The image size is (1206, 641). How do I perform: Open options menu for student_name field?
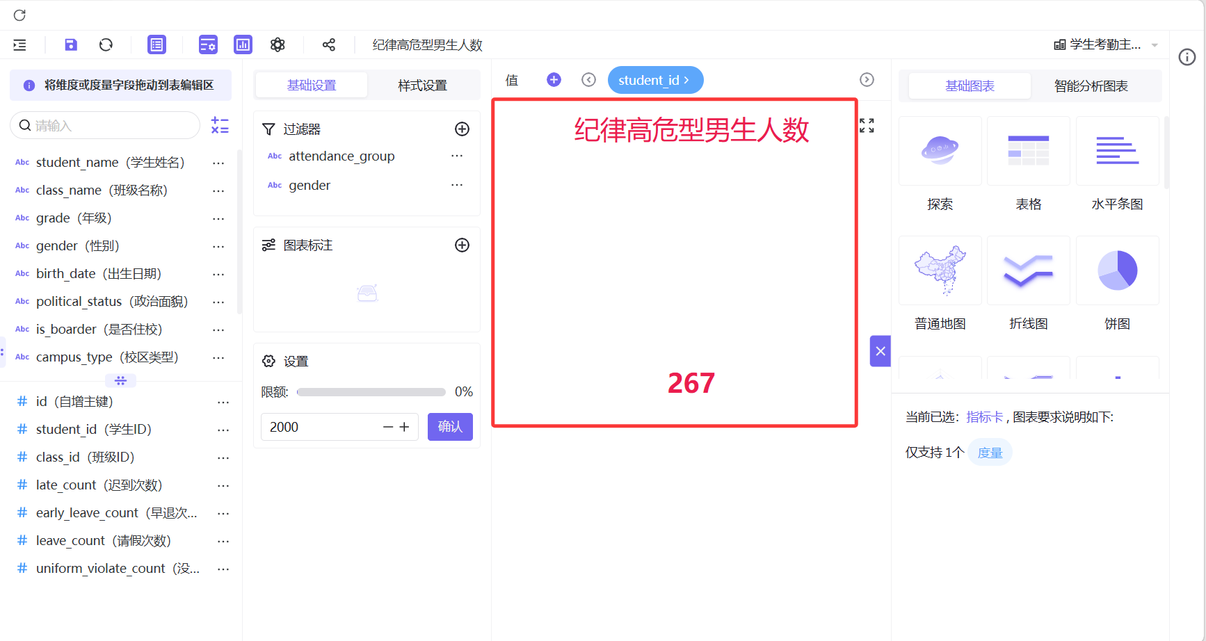pos(218,163)
